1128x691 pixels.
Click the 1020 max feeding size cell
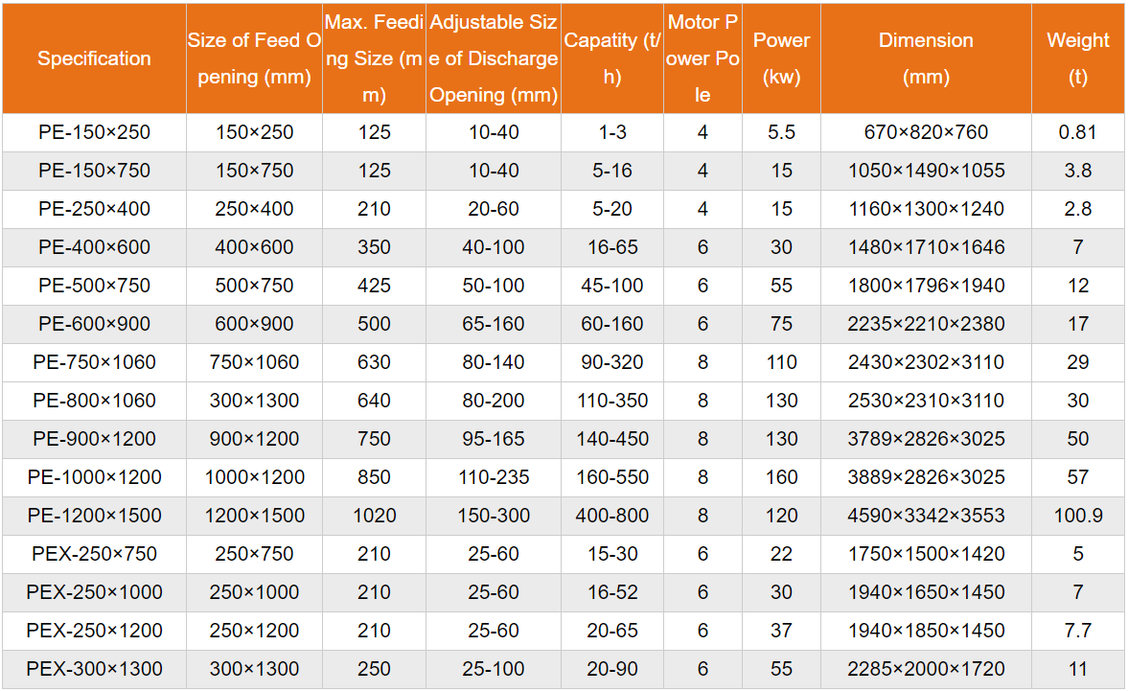click(x=374, y=516)
